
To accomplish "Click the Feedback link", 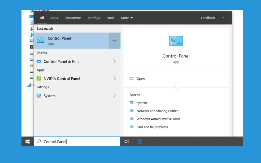I will 208,18.
